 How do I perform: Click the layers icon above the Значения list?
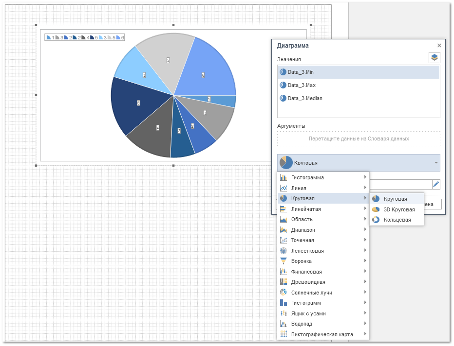[x=434, y=57]
